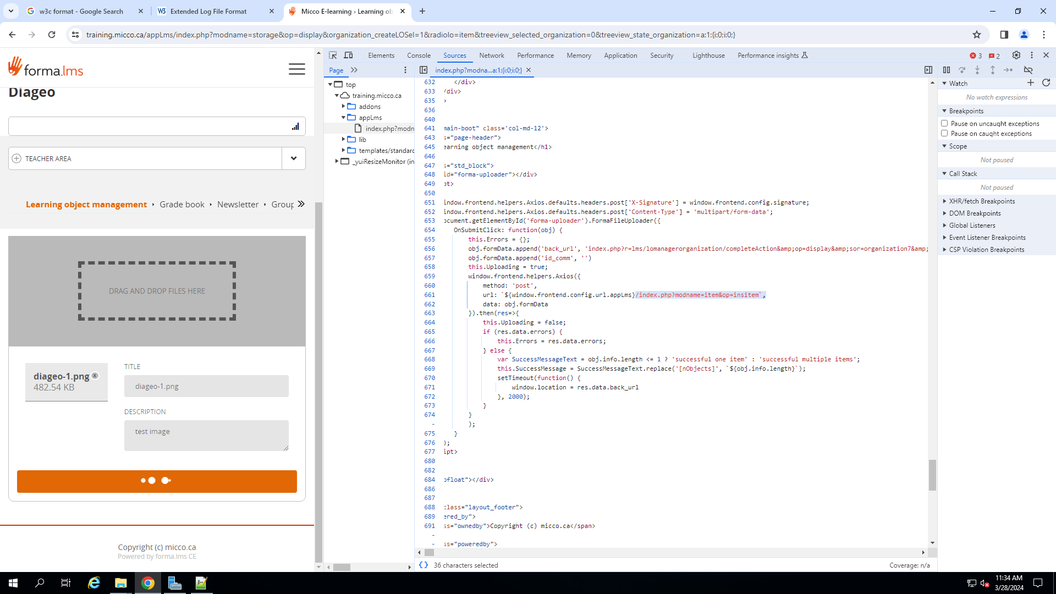The height and width of the screenshot is (594, 1056).
Task: Click the pretty print braces icon
Action: click(x=424, y=565)
